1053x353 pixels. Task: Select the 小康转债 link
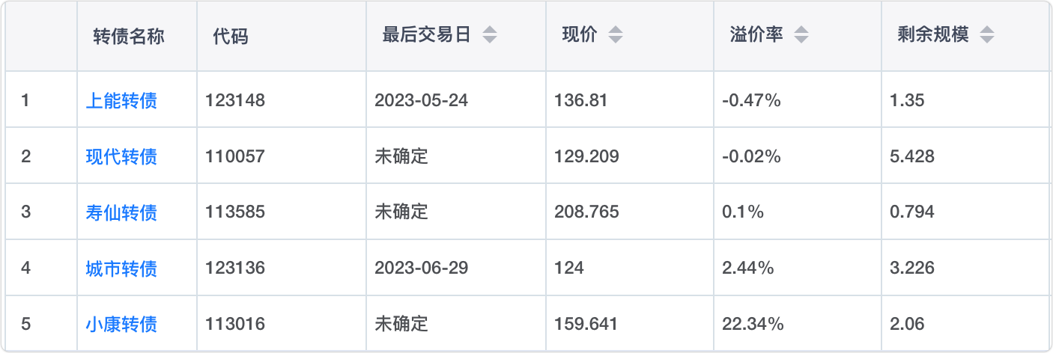tap(121, 324)
